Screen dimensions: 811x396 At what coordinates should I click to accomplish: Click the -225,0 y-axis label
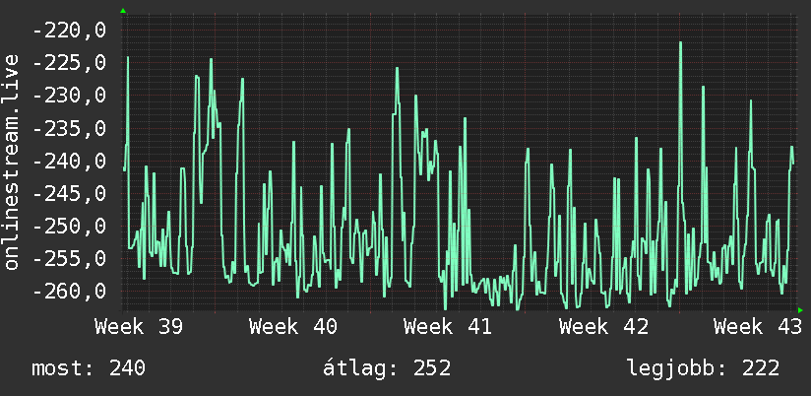point(69,63)
